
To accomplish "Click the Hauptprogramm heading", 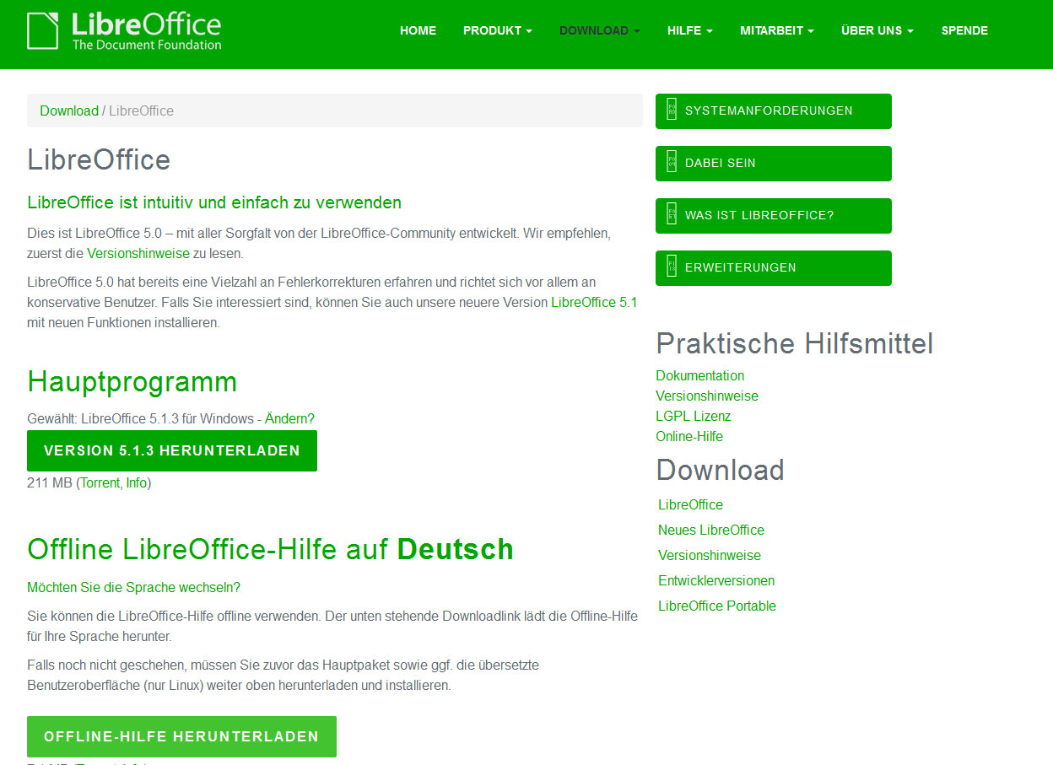I will pyautogui.click(x=132, y=382).
